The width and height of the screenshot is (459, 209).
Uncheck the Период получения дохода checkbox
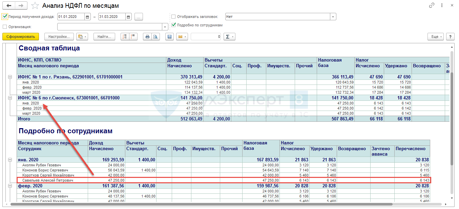5,17
